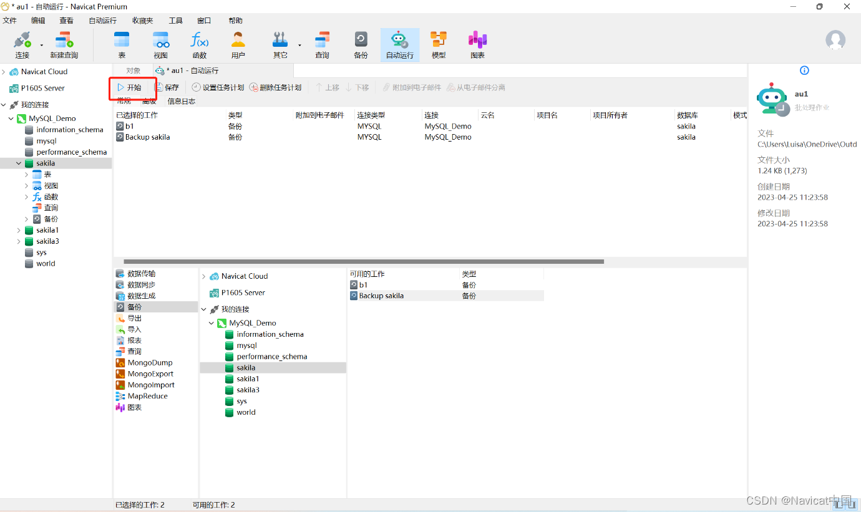Image resolution: width=861 pixels, height=512 pixels.
Task: Select performance_schema in the lower connection tree
Action: click(x=272, y=357)
